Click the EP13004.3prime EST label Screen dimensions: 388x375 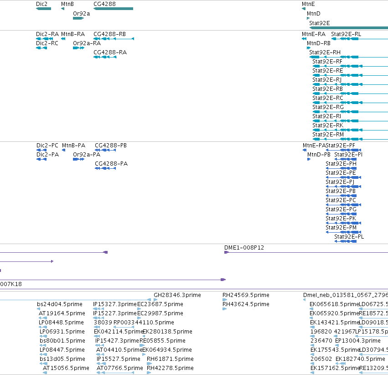358,341
